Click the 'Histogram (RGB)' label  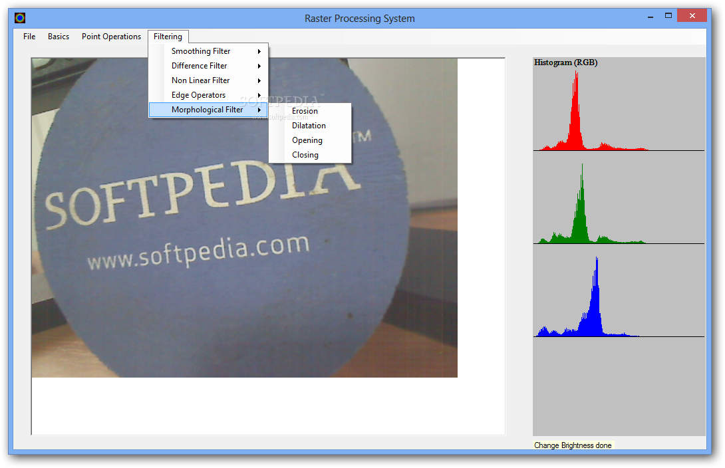(x=565, y=62)
